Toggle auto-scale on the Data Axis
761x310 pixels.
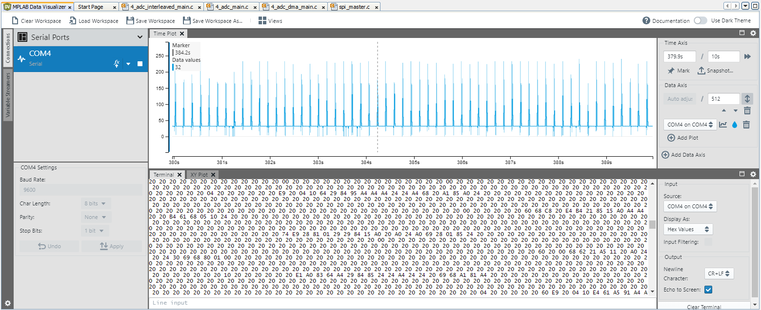coord(747,98)
